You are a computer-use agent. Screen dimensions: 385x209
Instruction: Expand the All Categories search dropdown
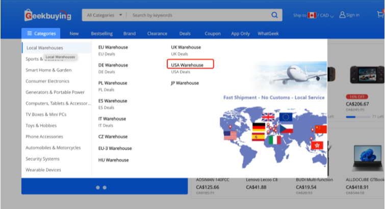click(104, 15)
